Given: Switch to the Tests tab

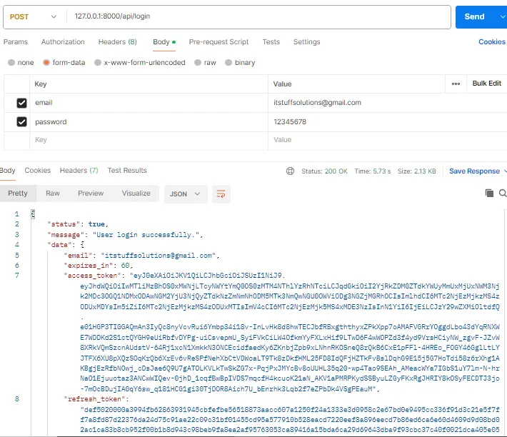Looking at the screenshot, I should tap(271, 41).
